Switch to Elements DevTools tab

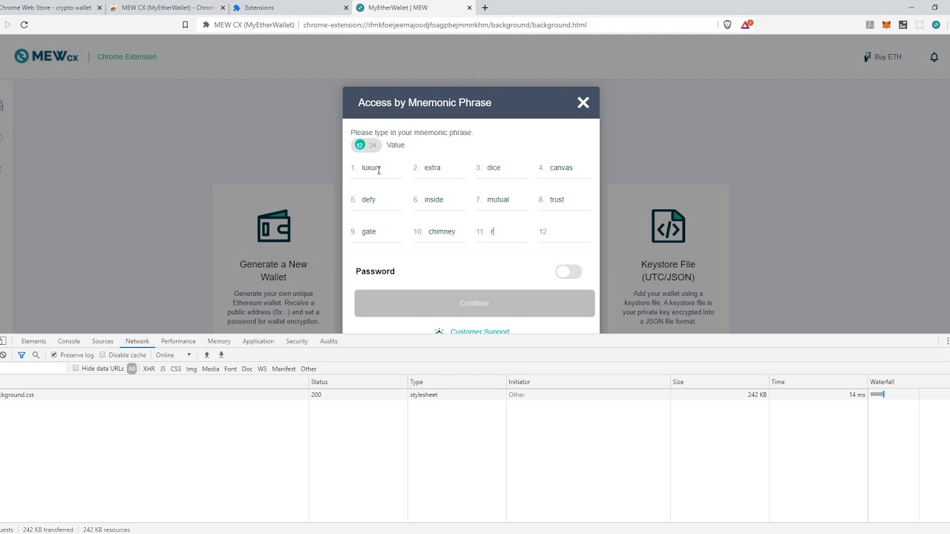click(33, 341)
